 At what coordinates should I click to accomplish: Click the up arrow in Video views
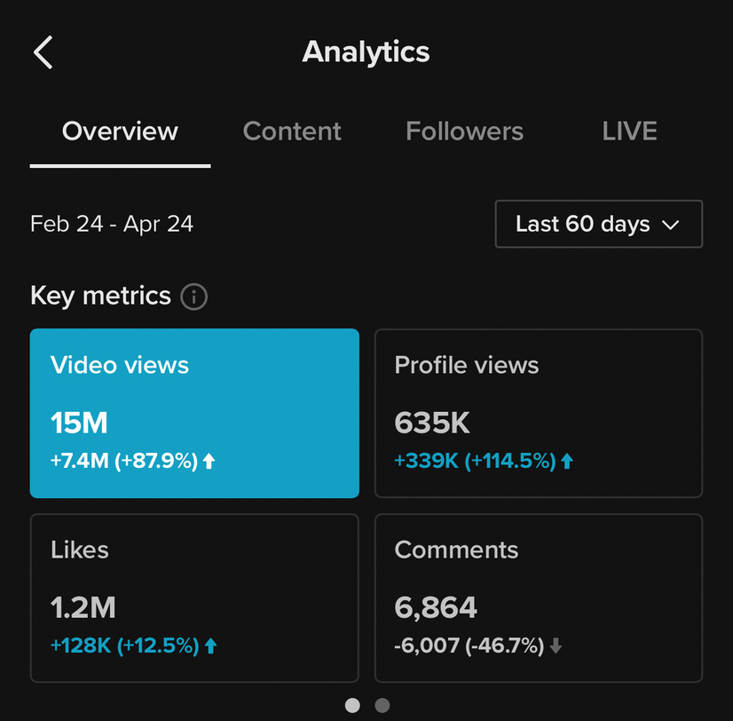(209, 462)
